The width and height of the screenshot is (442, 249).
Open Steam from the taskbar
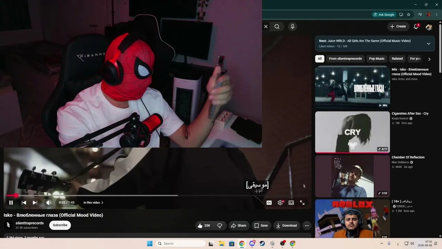262,243
